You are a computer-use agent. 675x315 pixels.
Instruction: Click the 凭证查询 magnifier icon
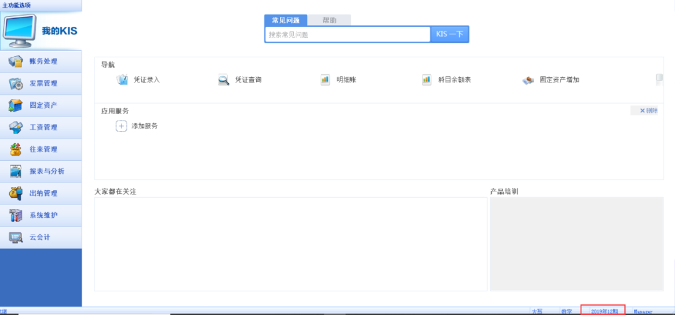(223, 80)
